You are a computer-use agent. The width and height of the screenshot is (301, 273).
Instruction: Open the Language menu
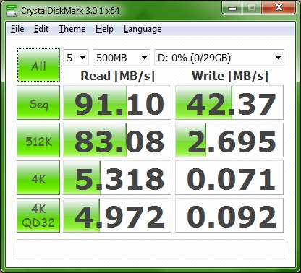pyautogui.click(x=143, y=29)
